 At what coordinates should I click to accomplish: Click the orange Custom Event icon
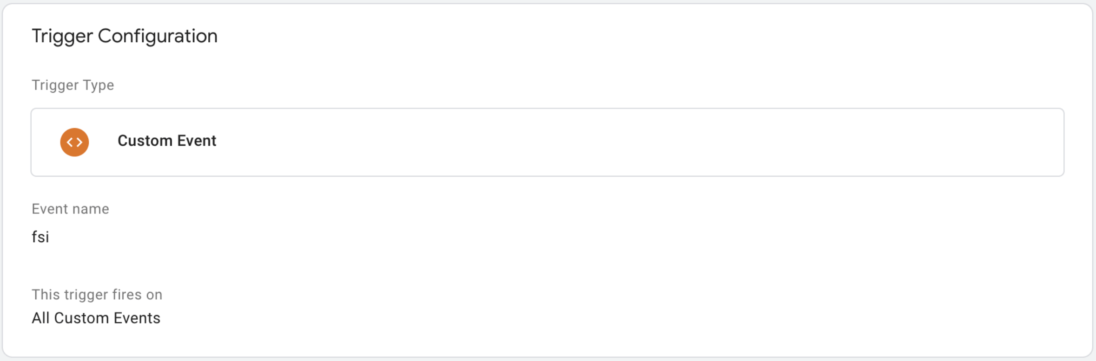coord(74,142)
